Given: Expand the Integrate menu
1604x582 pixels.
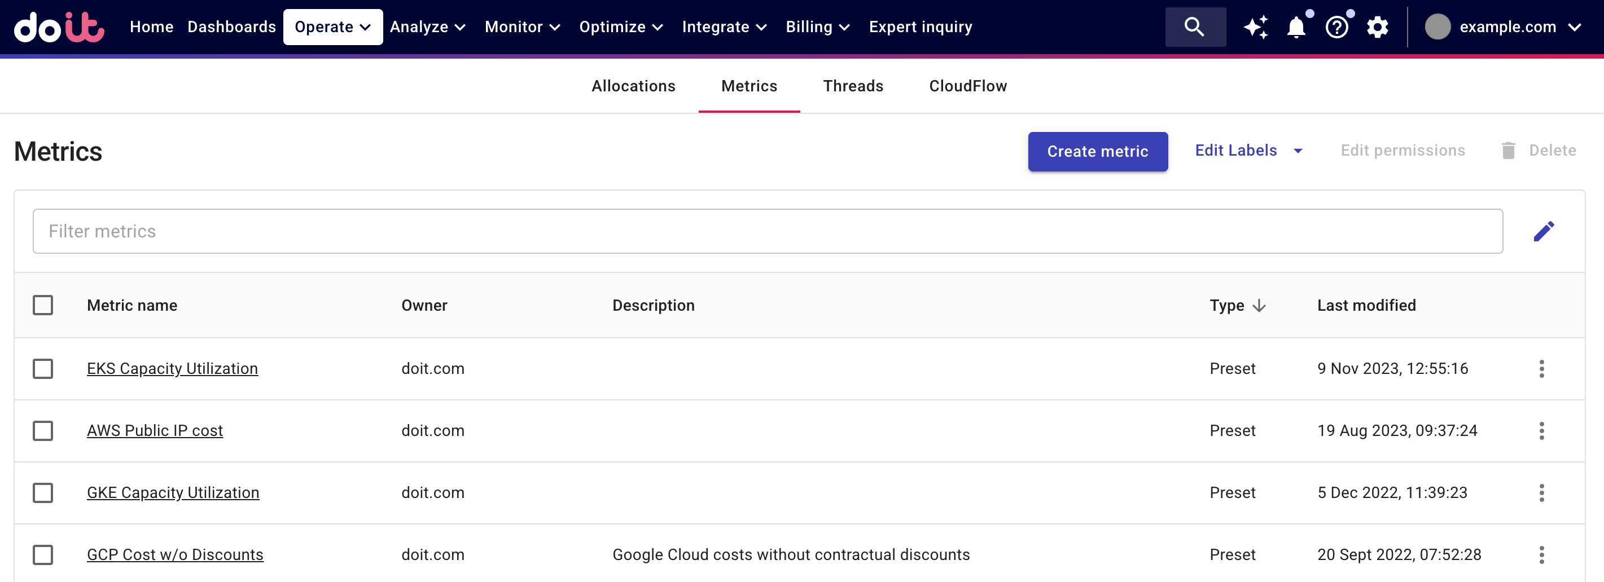Looking at the screenshot, I should tap(724, 27).
